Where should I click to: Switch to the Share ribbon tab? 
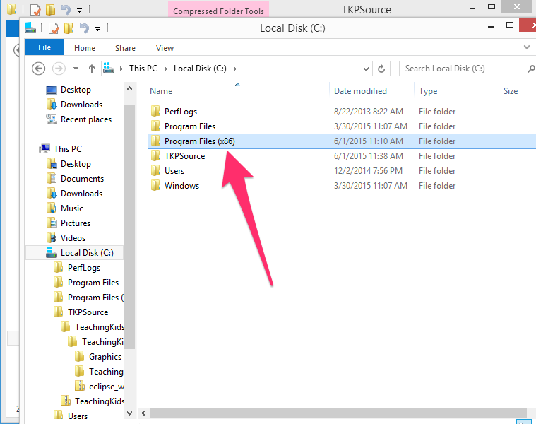[x=125, y=48]
